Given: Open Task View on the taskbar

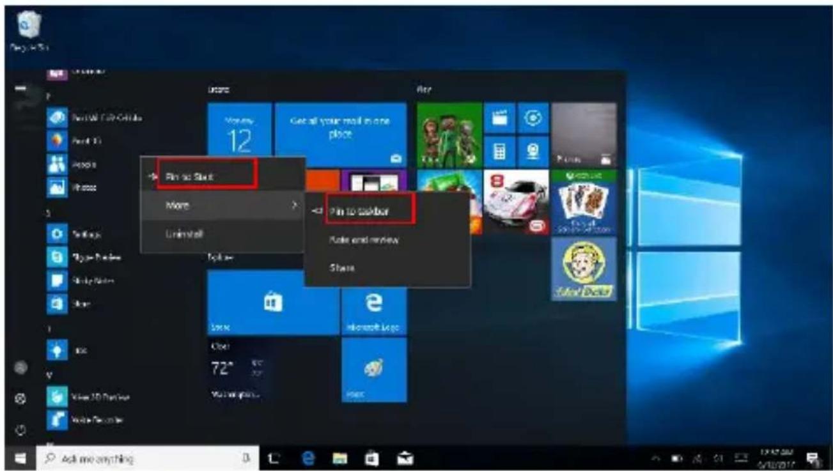Looking at the screenshot, I should click(x=274, y=457).
